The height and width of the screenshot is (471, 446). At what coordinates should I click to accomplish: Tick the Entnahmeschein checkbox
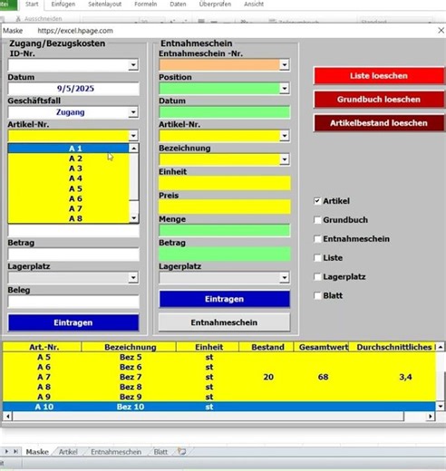pos(317,239)
